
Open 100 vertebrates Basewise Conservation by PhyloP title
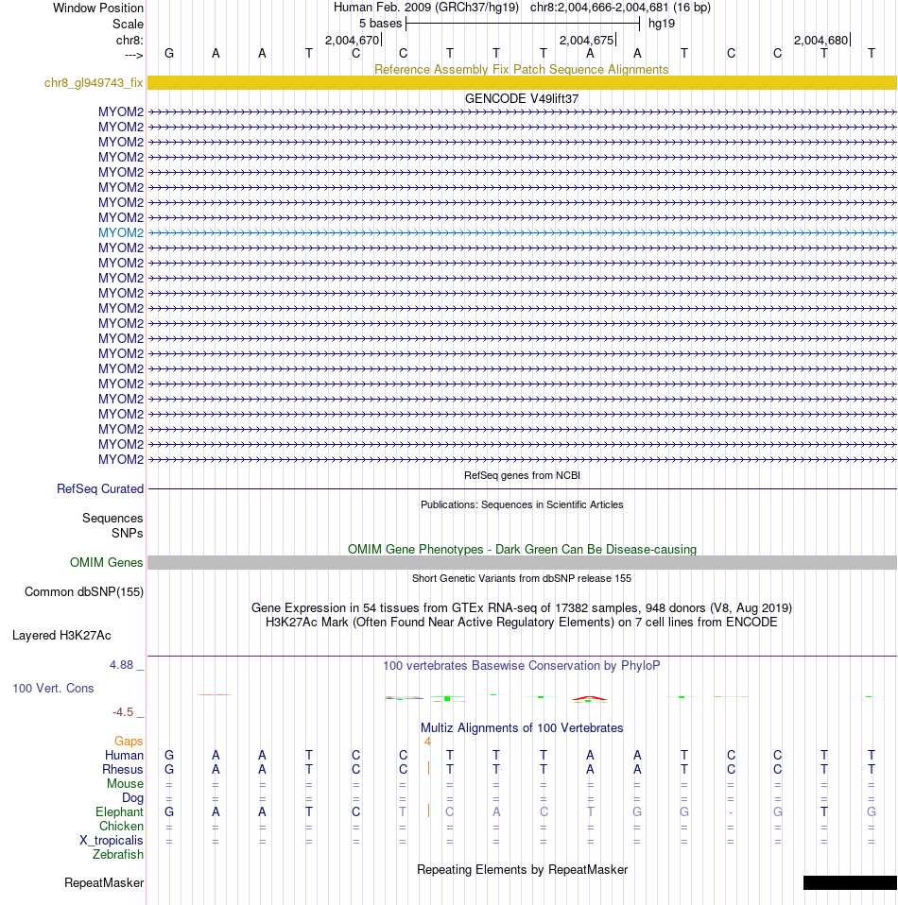coord(522,665)
